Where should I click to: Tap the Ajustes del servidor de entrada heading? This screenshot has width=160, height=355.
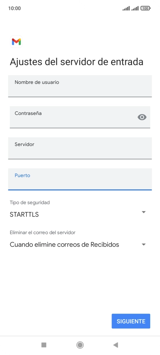click(x=76, y=62)
